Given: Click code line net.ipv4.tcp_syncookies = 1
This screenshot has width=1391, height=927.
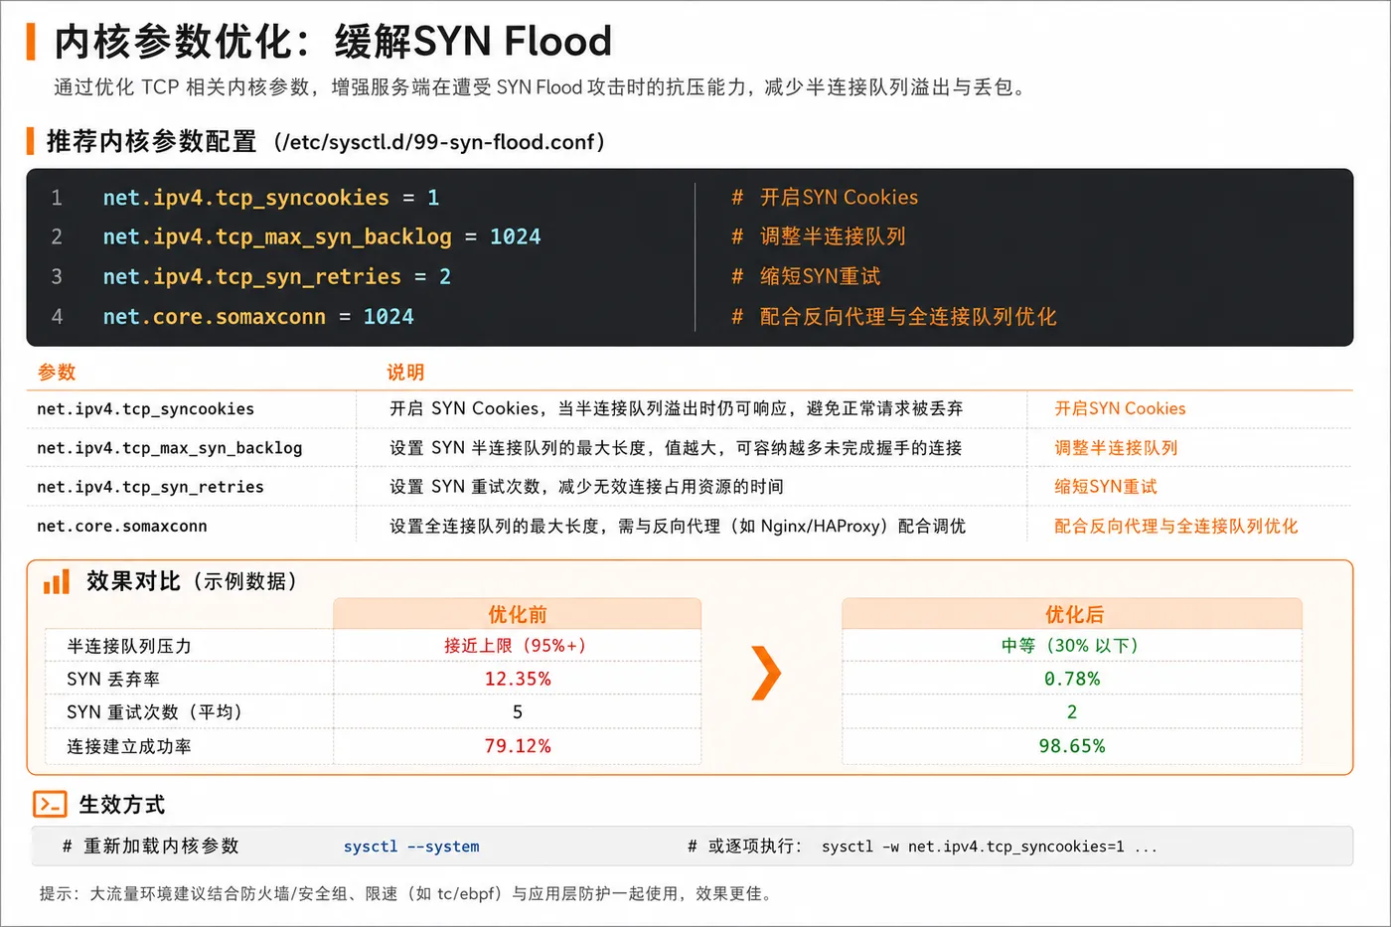Looking at the screenshot, I should click(270, 198).
